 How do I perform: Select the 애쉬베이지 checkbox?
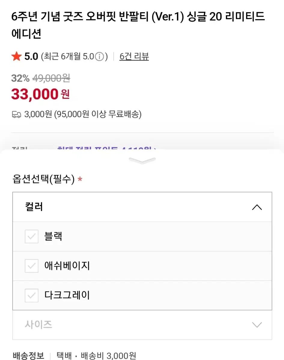[32, 266]
